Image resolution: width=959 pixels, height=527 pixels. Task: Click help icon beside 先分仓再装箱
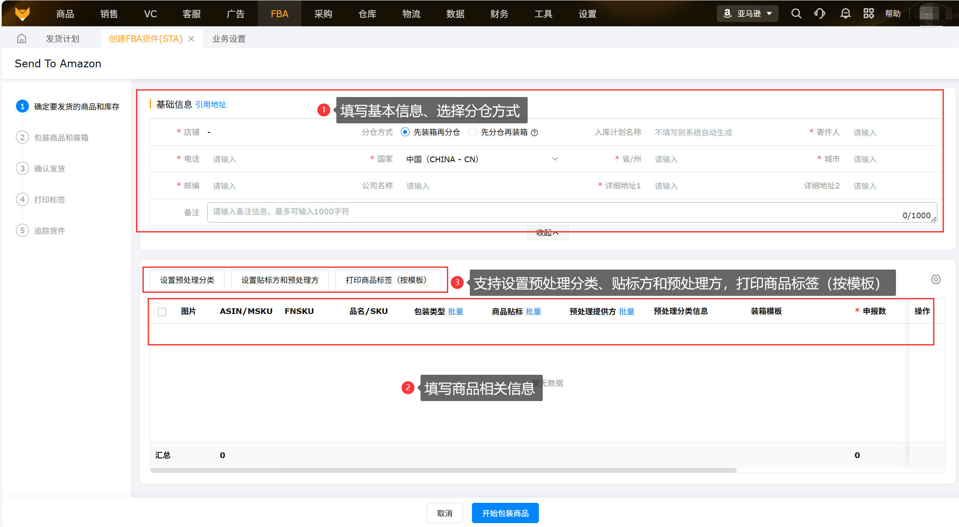click(x=534, y=133)
